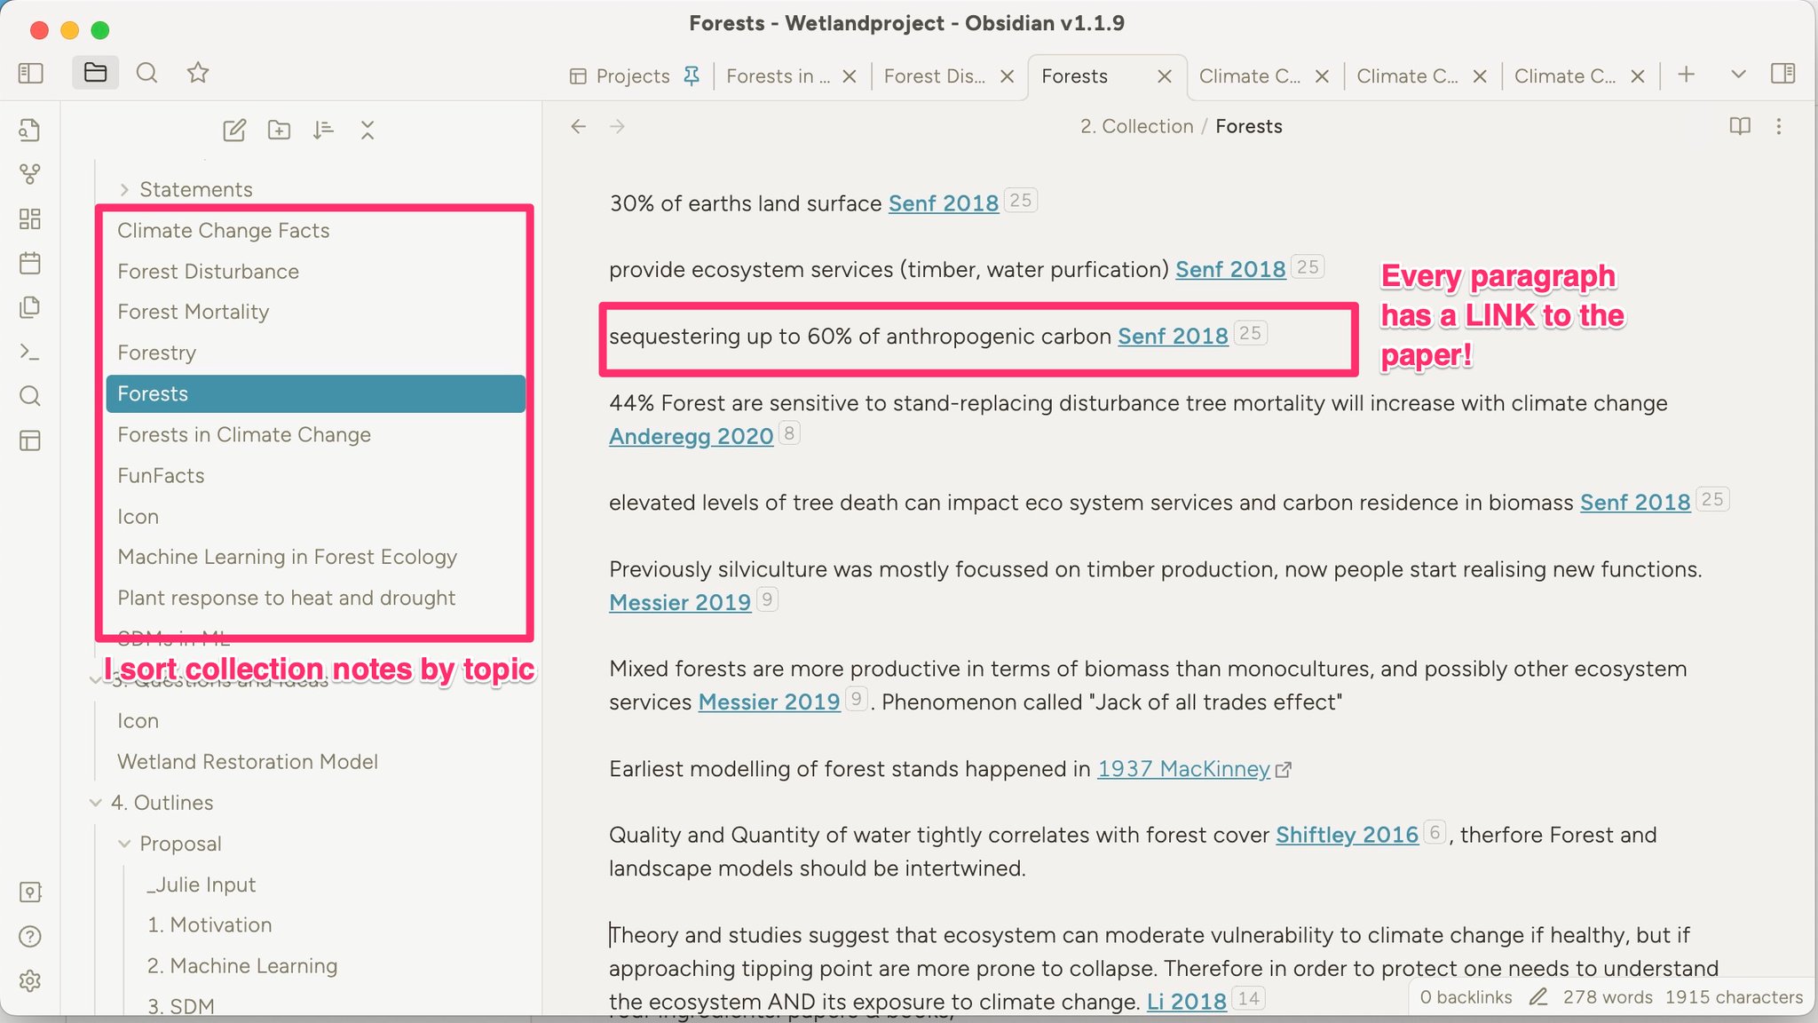Open settings gear icon
The image size is (1818, 1023).
pos(30,980)
